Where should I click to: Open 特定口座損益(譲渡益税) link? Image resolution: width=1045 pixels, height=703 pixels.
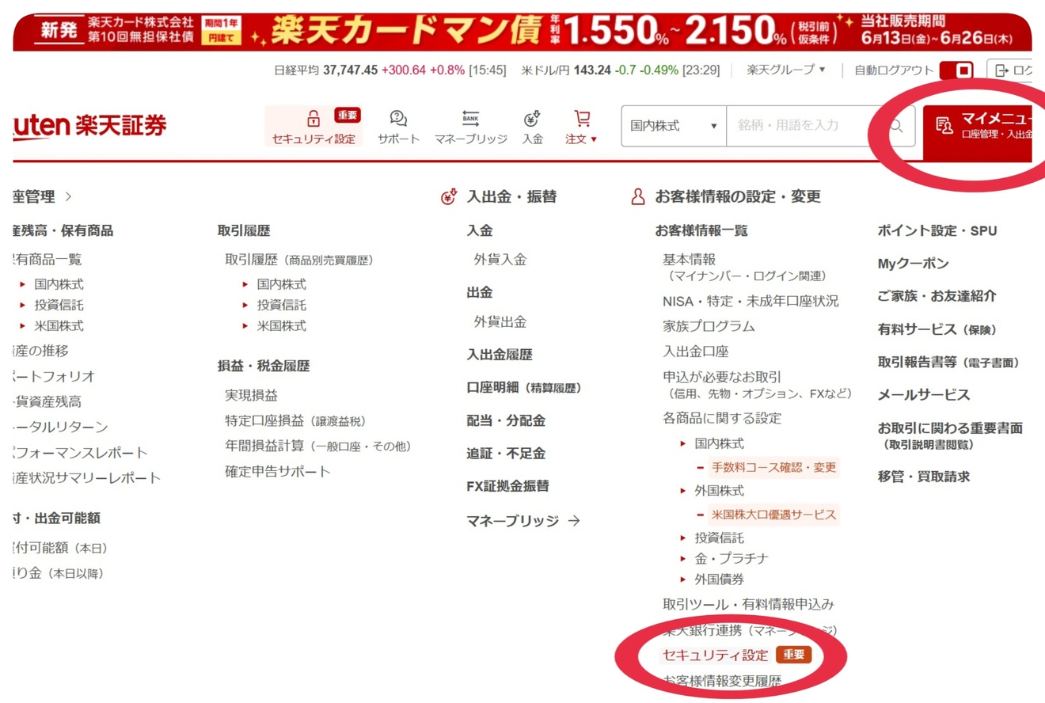click(295, 421)
